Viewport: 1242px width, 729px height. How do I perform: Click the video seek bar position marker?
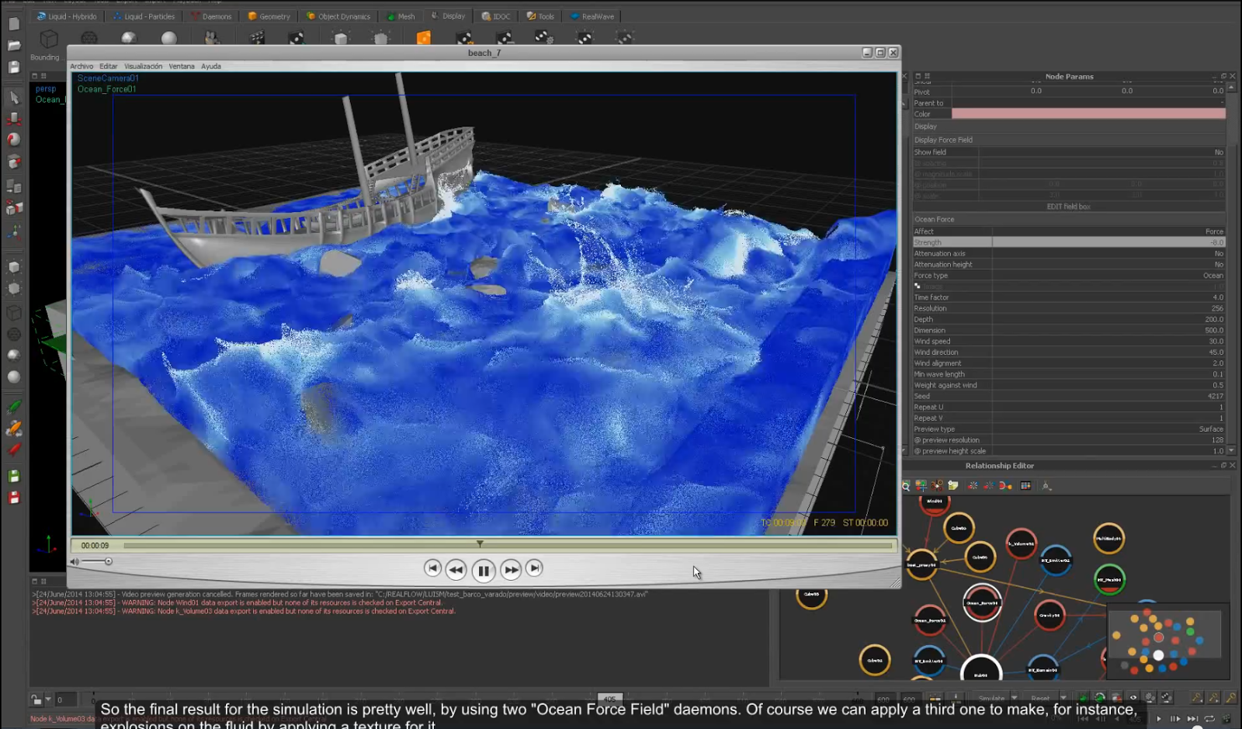480,544
